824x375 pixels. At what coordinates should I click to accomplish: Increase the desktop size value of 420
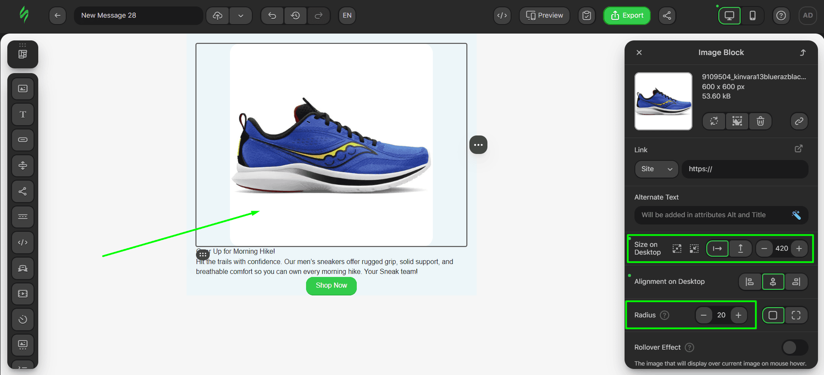pyautogui.click(x=799, y=249)
